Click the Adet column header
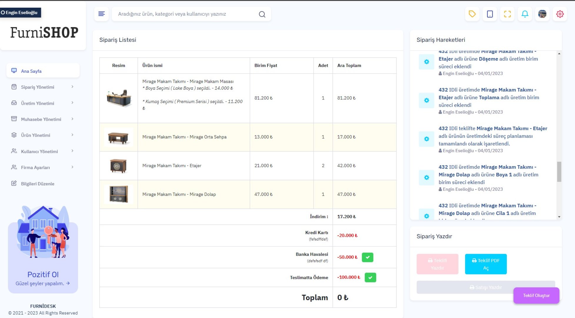This screenshot has width=575, height=318. tap(323, 65)
